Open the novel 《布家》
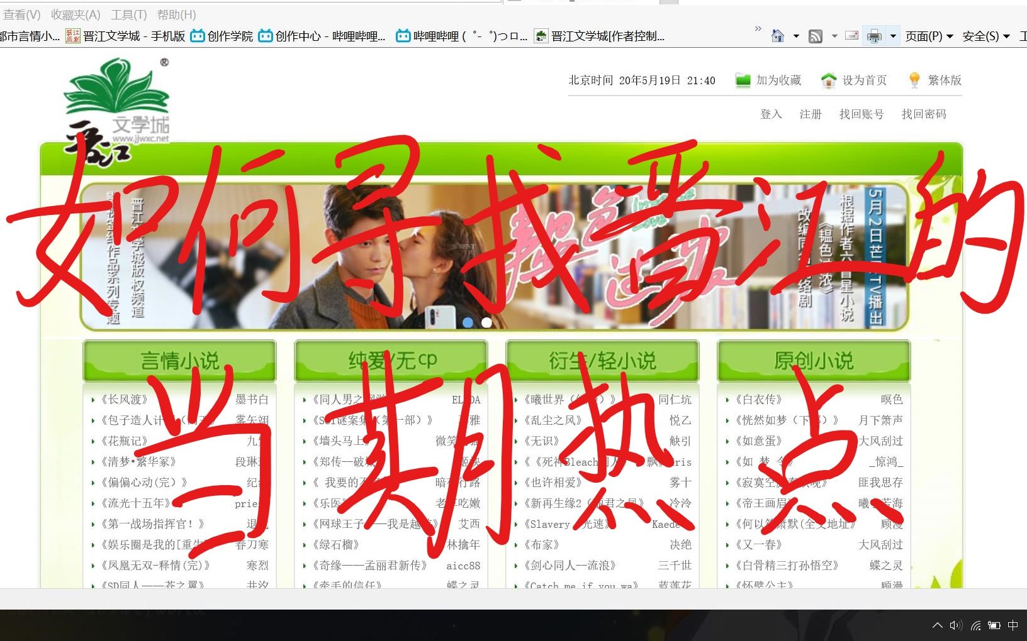Viewport: 1027px width, 641px height. pos(542,544)
